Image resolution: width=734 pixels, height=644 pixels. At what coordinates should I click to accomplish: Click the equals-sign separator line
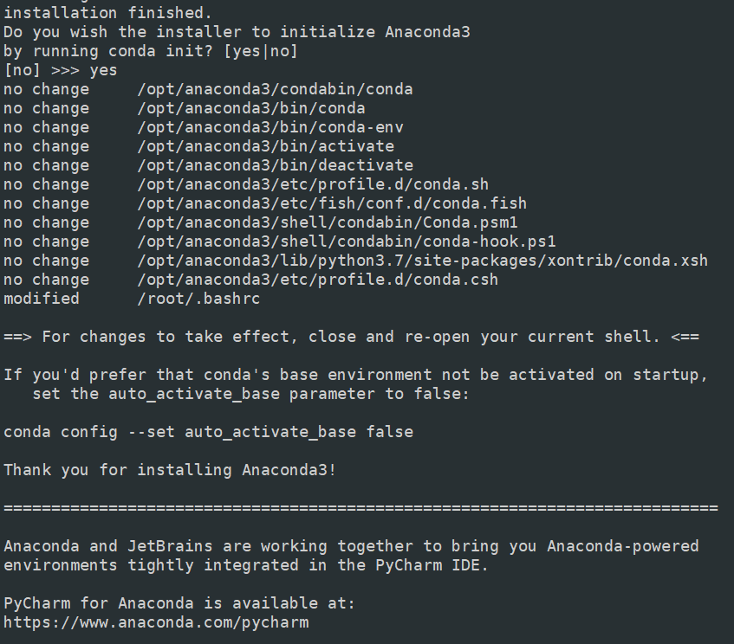tap(361, 507)
